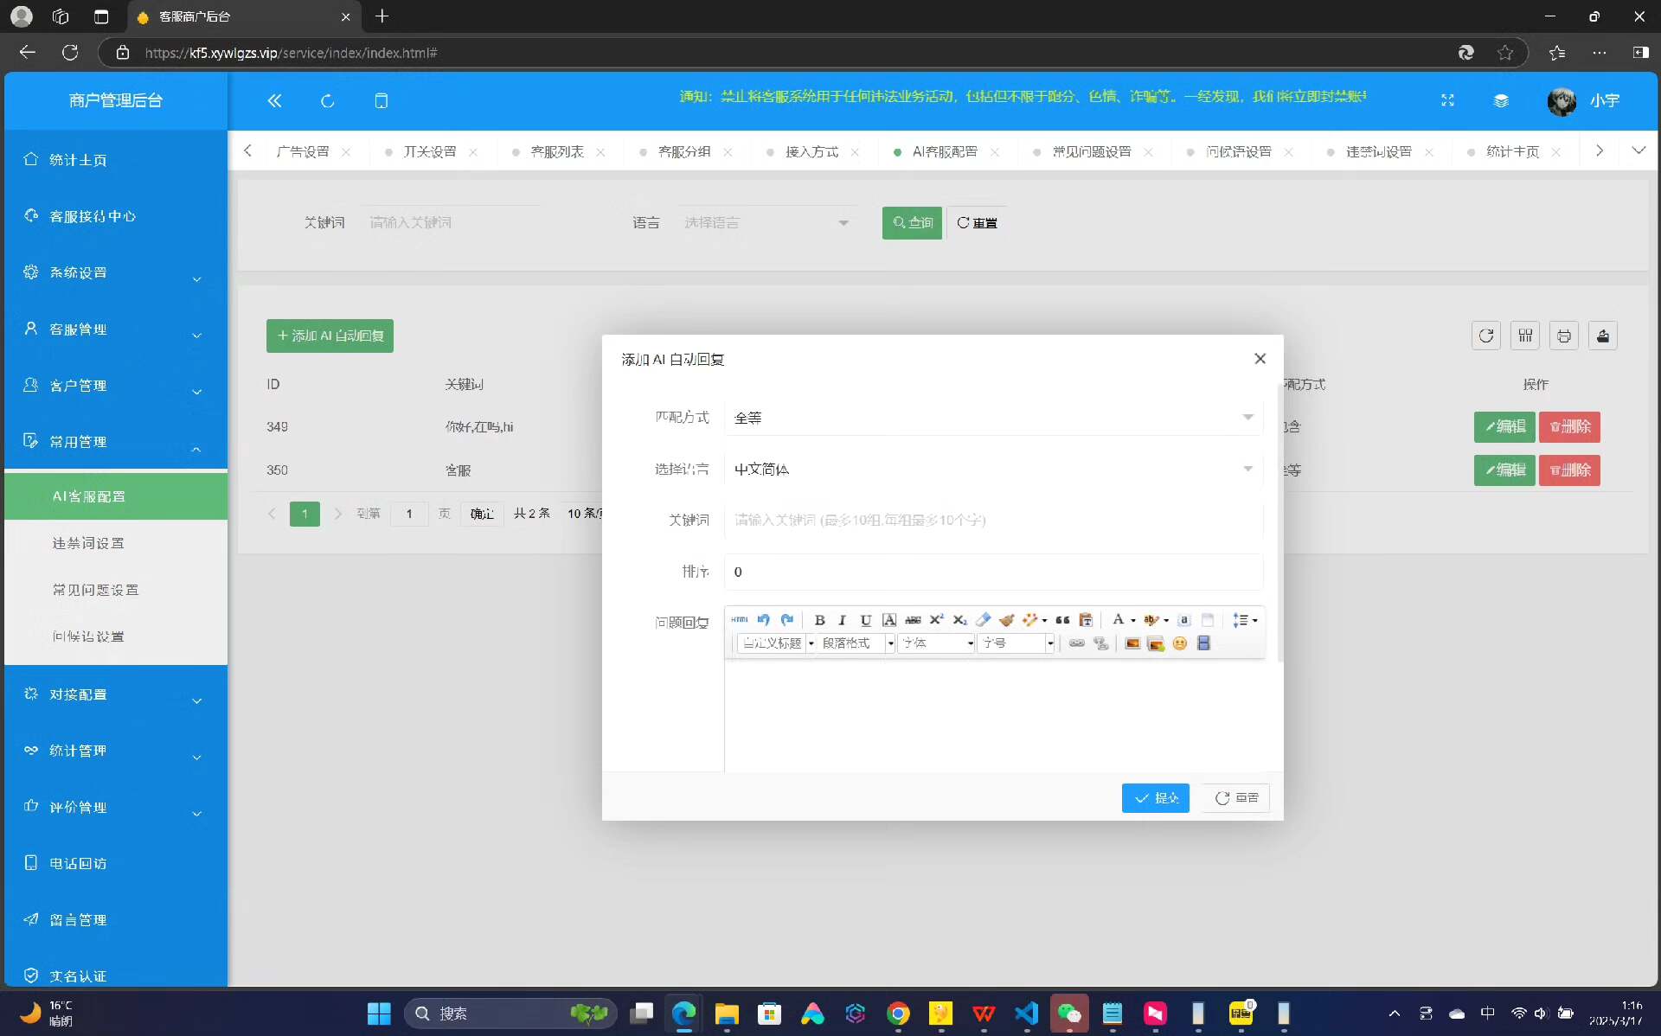Click the 关键词 input field in the dialog

(992, 521)
